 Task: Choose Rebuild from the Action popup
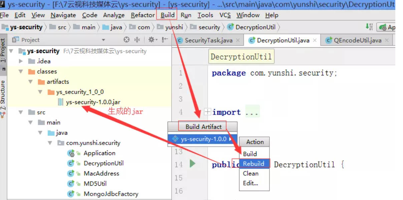coord(254,164)
